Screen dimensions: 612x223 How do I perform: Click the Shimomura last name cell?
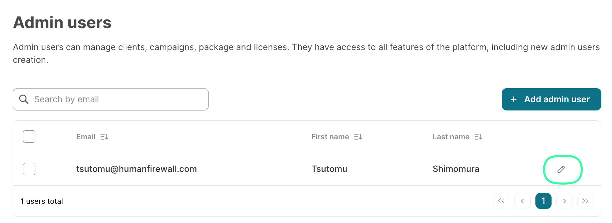[x=456, y=169]
